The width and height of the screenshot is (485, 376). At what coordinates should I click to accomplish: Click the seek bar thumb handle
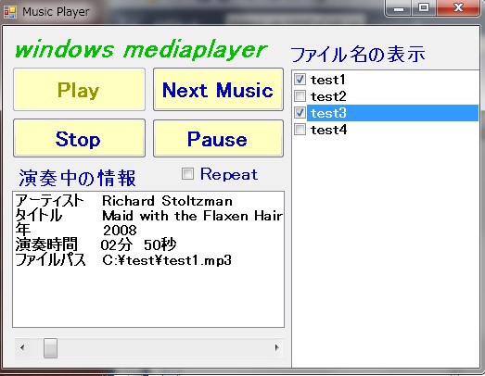[x=50, y=348]
